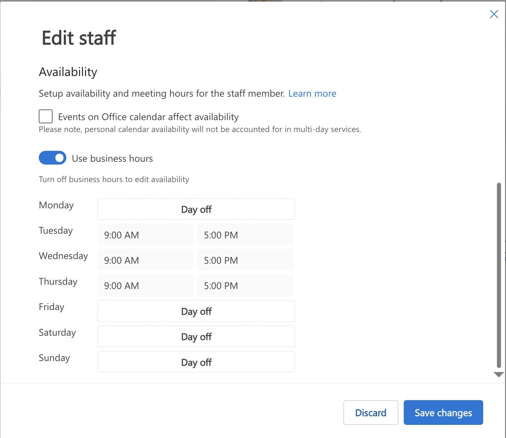
Task: Open Thursday end time 5:00 PM
Action: (245, 286)
